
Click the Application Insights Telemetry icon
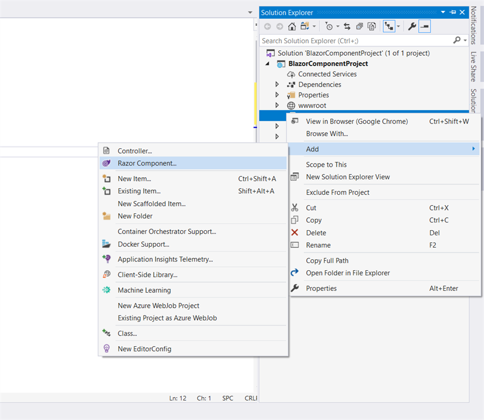click(107, 259)
